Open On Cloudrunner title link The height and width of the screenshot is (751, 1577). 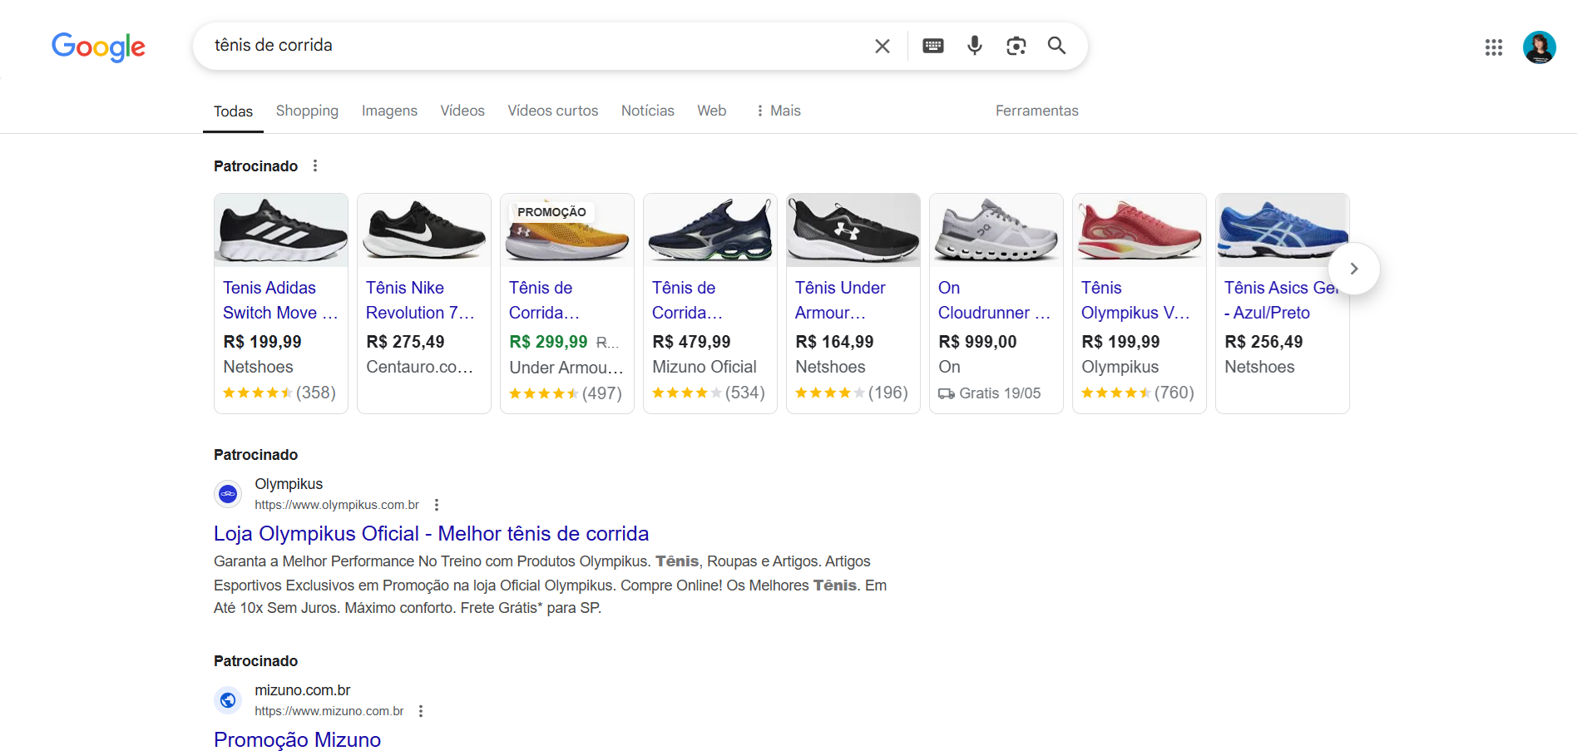click(x=994, y=300)
